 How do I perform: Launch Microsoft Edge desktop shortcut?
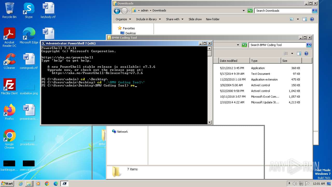coord(29,36)
